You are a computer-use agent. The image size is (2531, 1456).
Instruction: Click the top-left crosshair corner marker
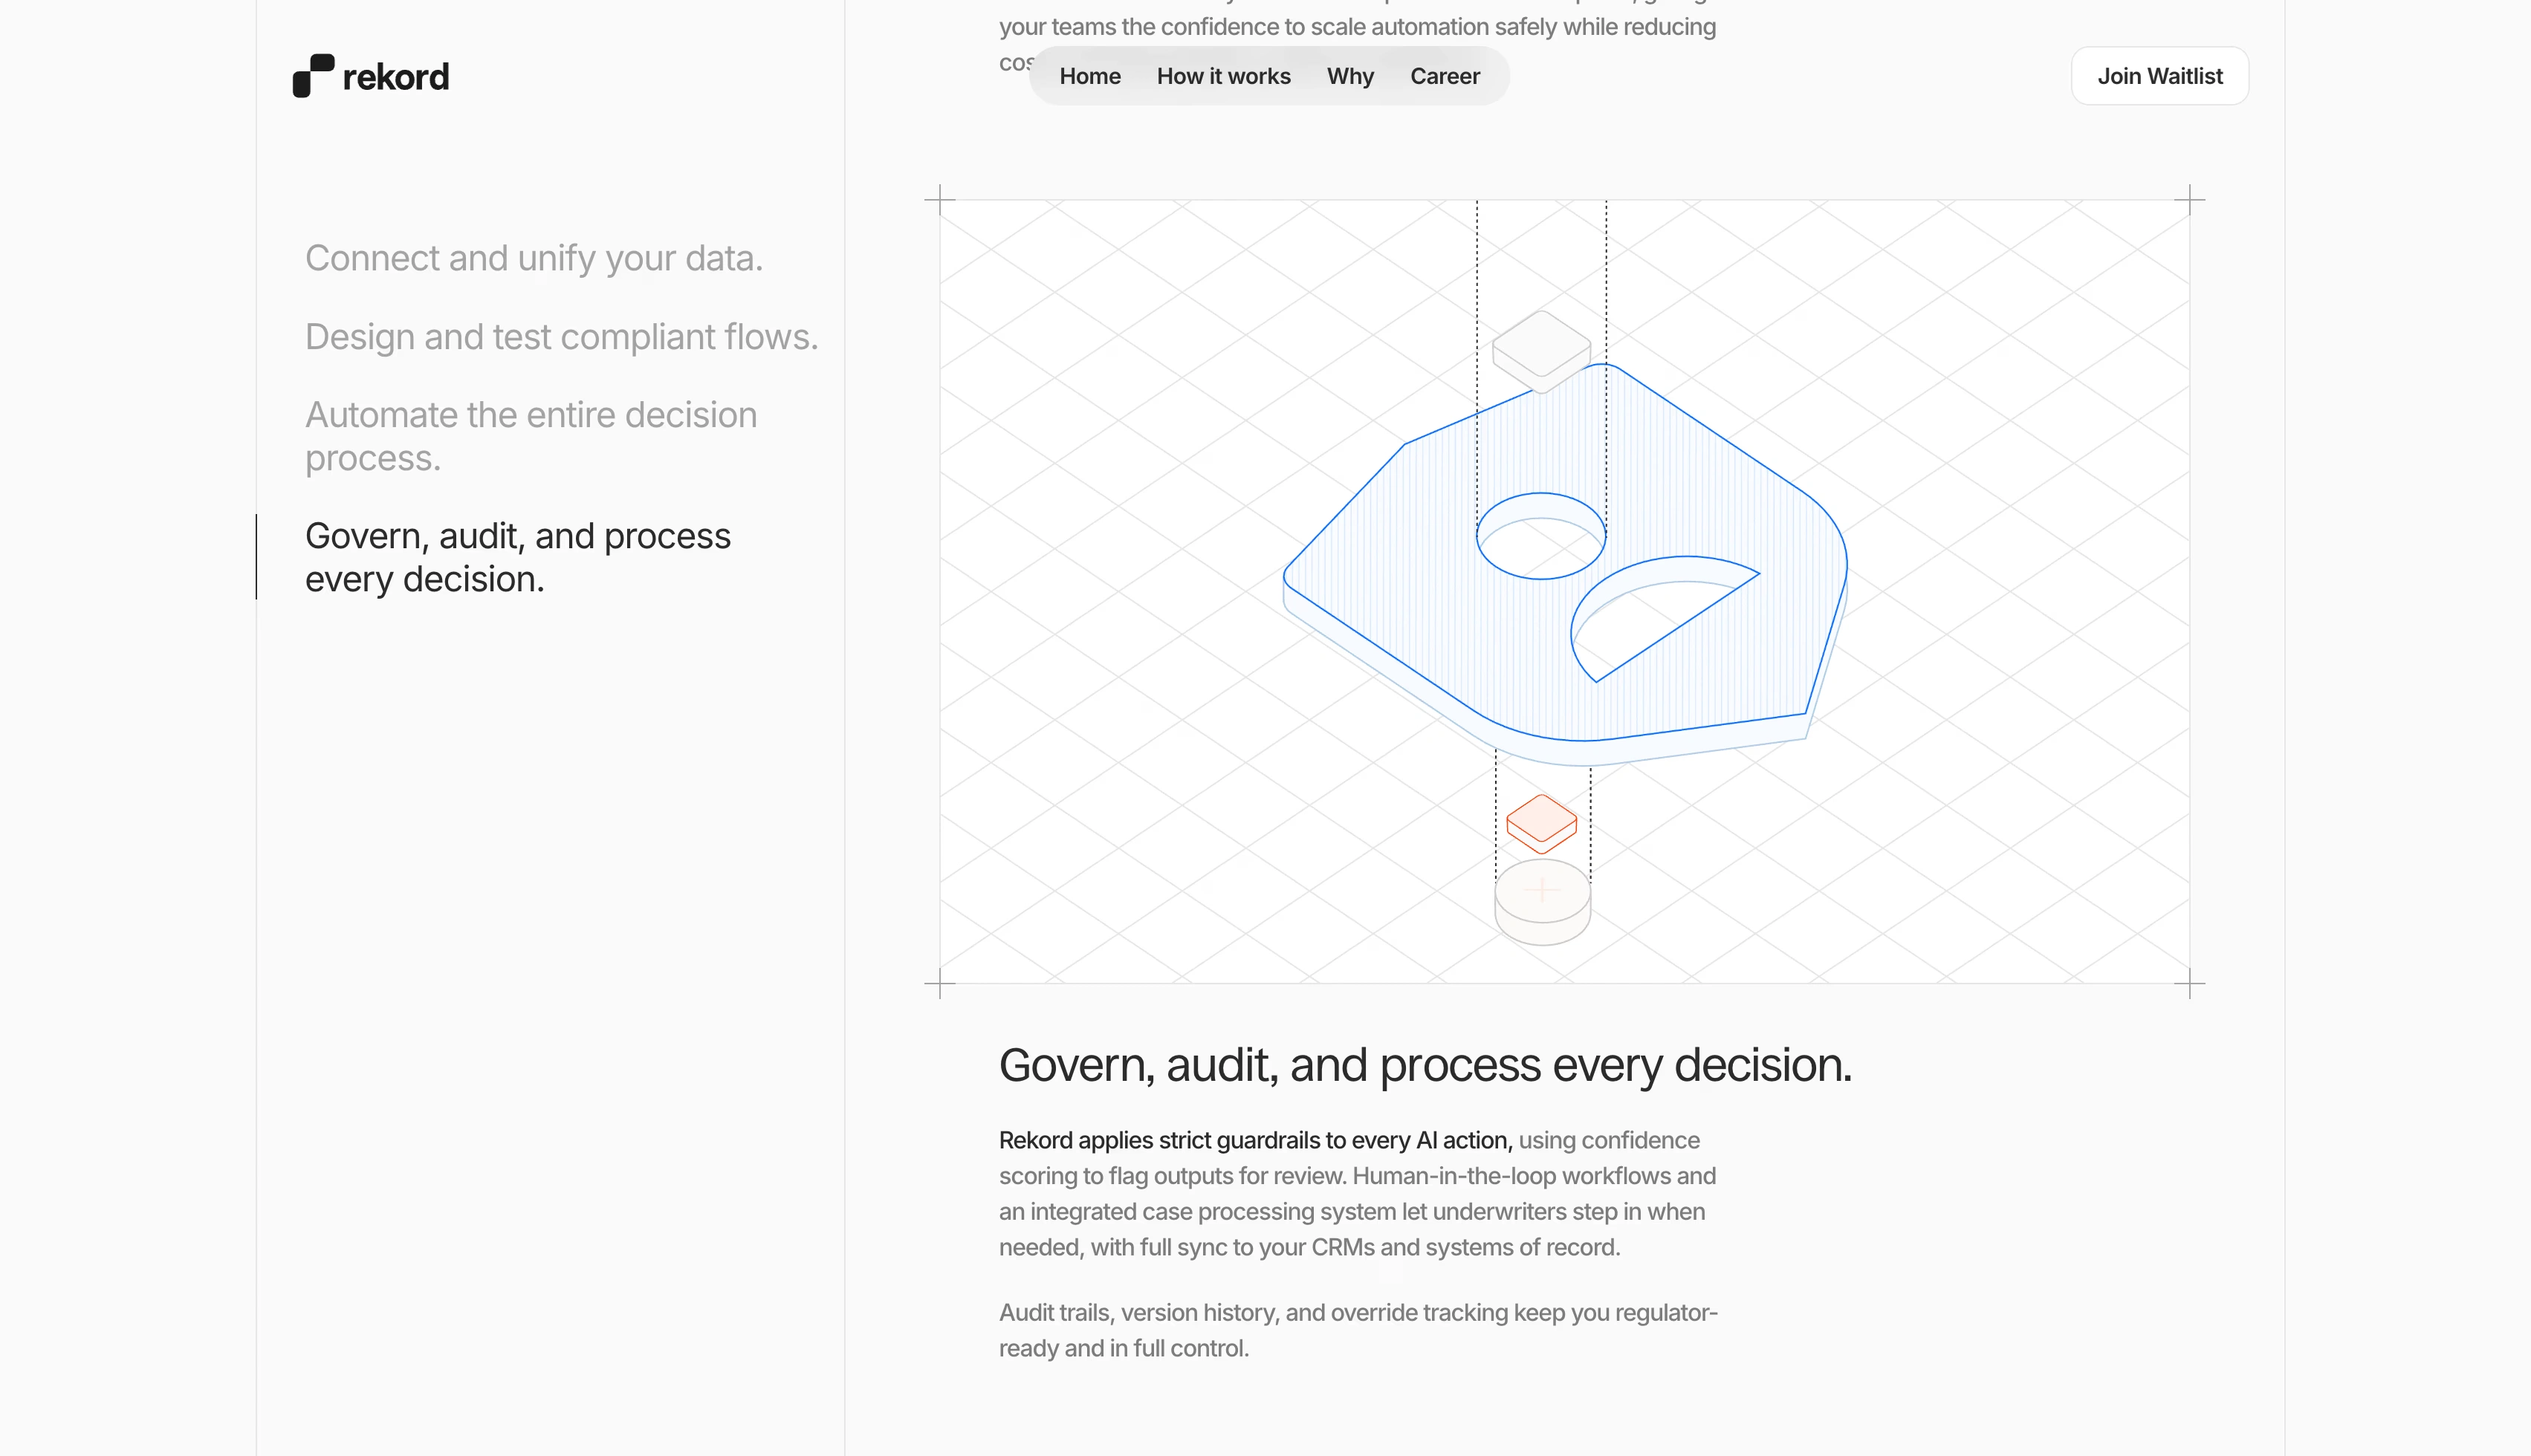pos(939,200)
